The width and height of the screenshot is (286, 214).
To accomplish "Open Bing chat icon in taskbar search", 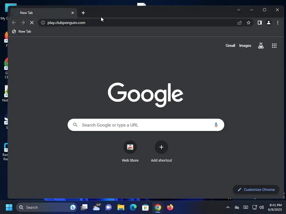I will click(73, 207).
